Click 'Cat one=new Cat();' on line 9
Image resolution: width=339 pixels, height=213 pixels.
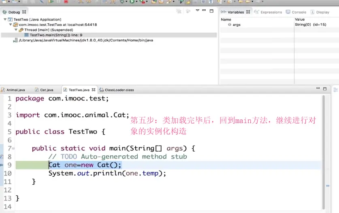[85, 165]
